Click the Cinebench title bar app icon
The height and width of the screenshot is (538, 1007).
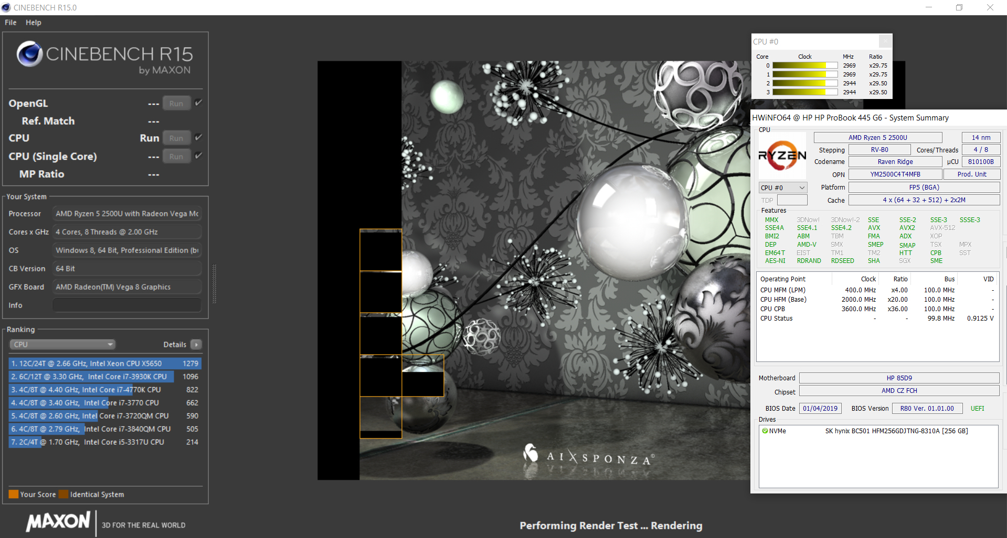(6, 7)
